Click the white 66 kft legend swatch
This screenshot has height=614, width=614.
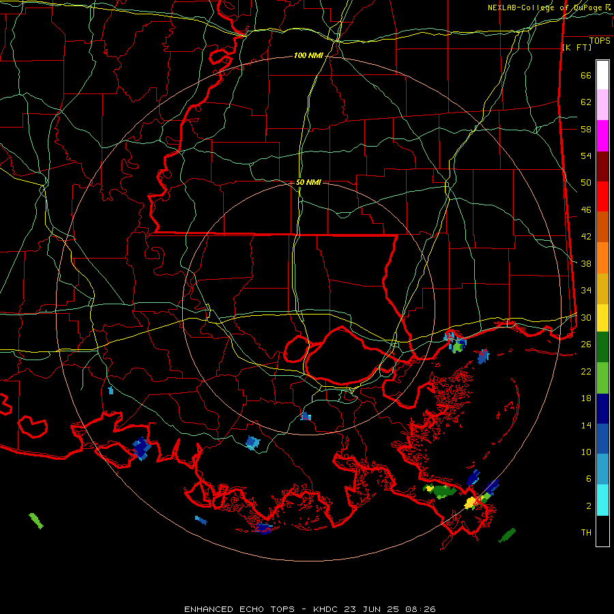[x=602, y=75]
